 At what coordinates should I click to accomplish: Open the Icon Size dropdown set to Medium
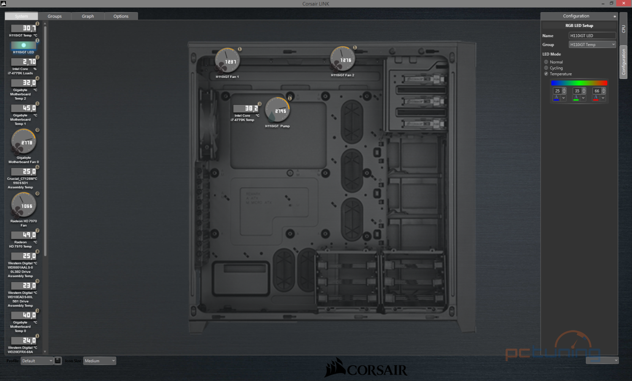tap(99, 361)
